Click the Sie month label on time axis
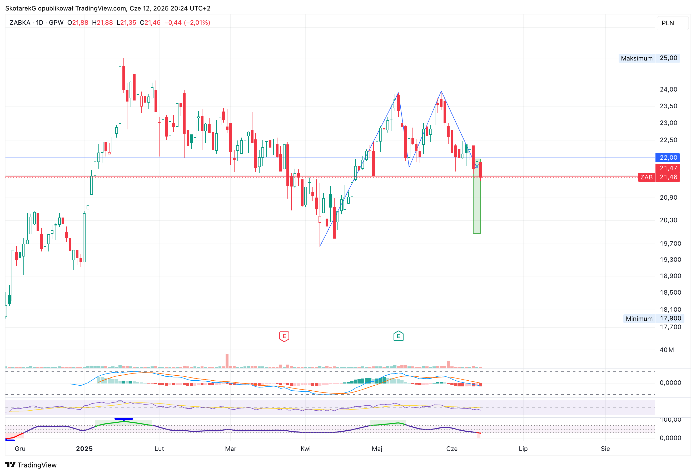 coord(605,448)
